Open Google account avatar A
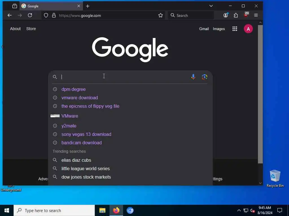The height and width of the screenshot is (216, 289). (x=248, y=29)
